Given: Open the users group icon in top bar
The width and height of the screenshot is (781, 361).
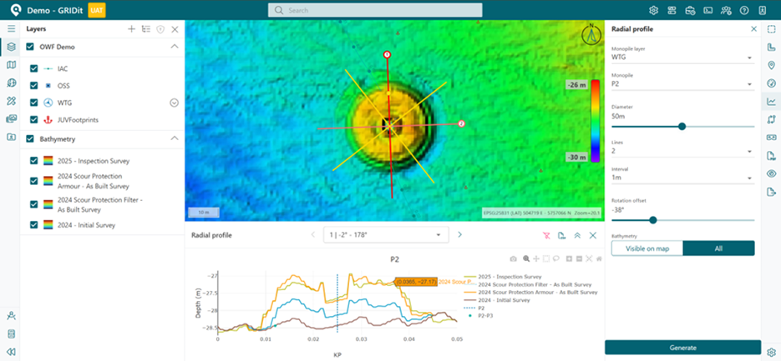Looking at the screenshot, I should click(x=726, y=10).
